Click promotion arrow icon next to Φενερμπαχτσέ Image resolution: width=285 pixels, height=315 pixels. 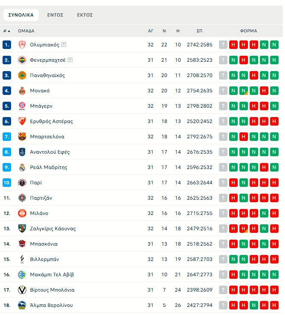(70, 60)
